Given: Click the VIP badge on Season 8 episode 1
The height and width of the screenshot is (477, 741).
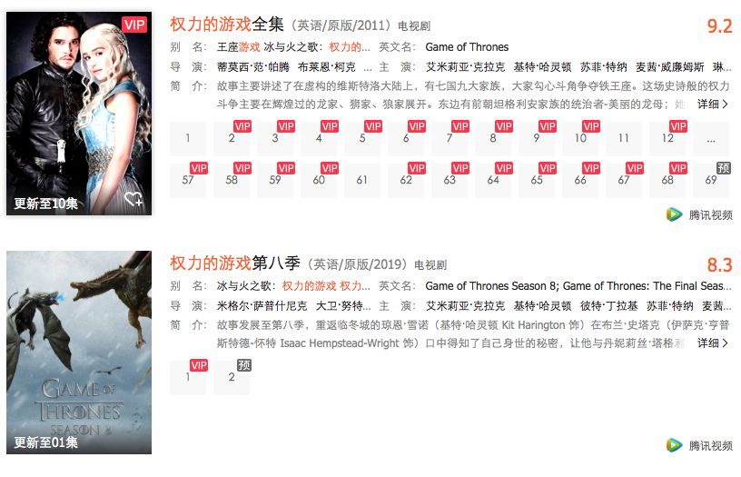Looking at the screenshot, I should click(199, 365).
